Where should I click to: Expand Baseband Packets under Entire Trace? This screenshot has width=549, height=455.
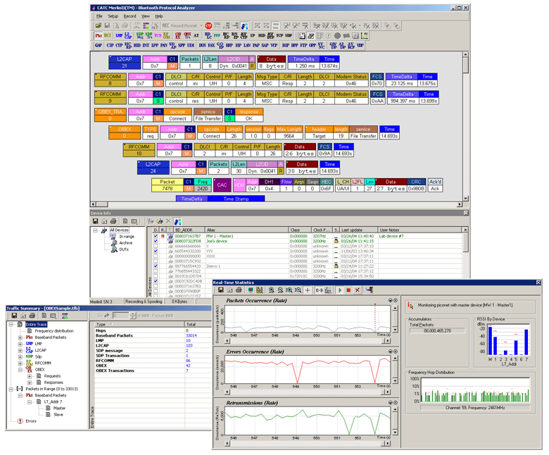coord(20,337)
